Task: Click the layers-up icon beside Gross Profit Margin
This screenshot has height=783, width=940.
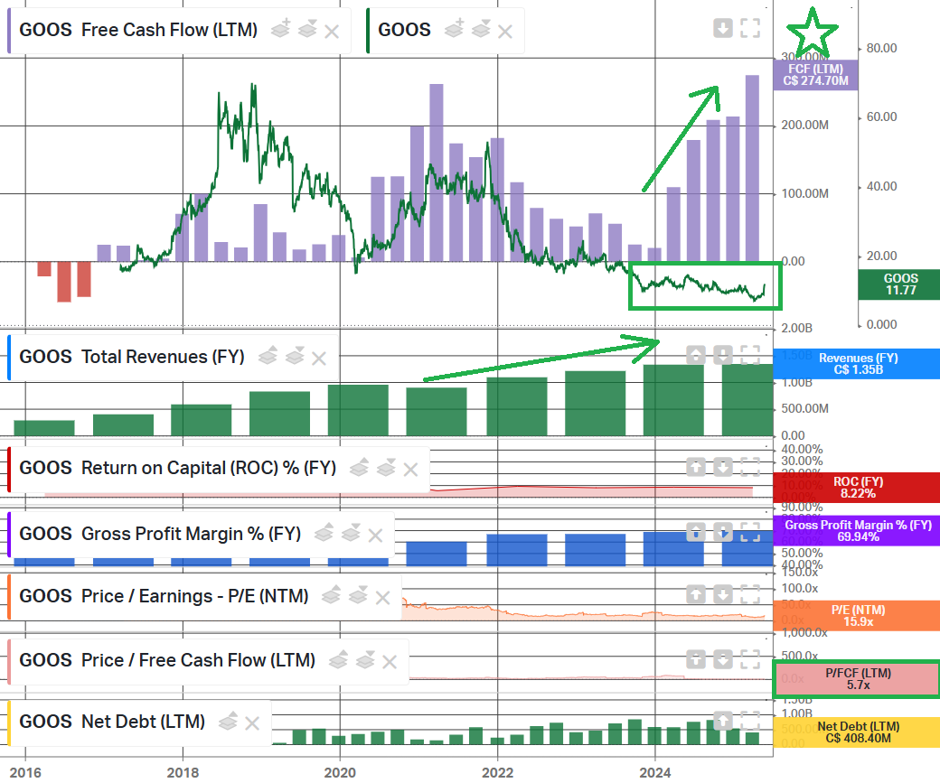Action: (324, 532)
